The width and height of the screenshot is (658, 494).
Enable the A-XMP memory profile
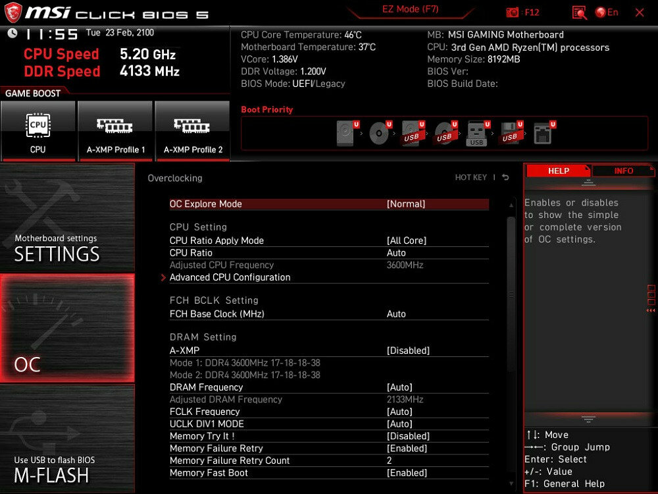pos(408,350)
